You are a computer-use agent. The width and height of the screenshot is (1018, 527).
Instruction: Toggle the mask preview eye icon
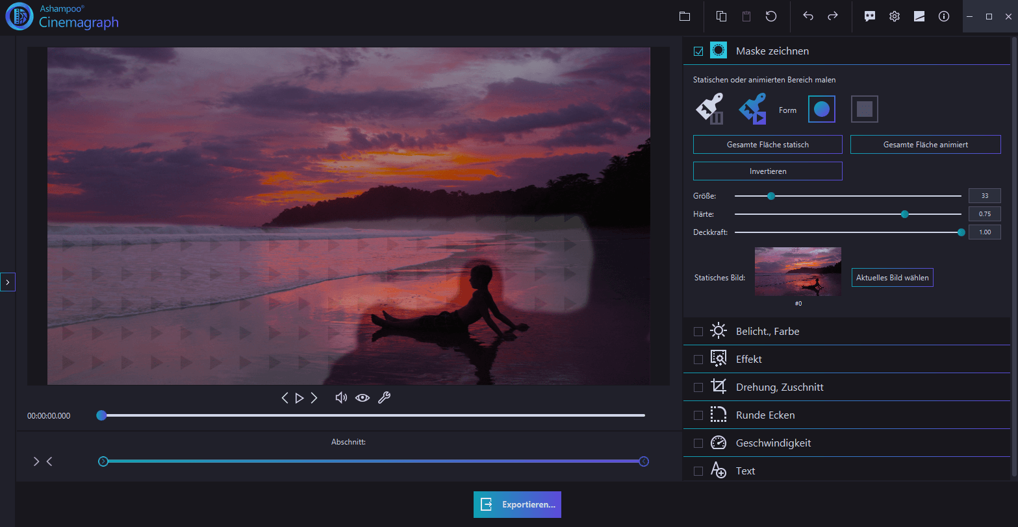click(363, 397)
